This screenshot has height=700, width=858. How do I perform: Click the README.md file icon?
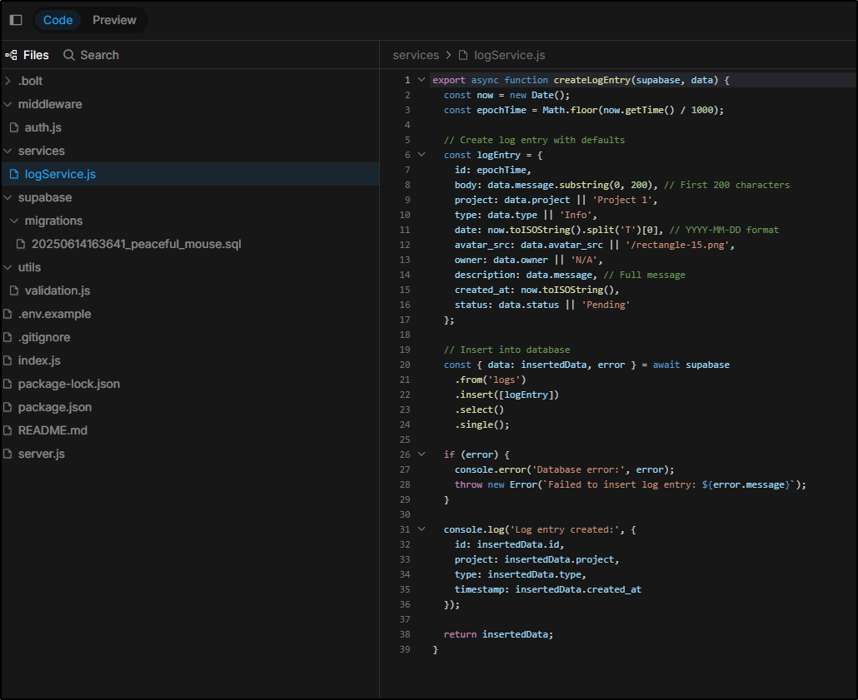click(x=7, y=430)
